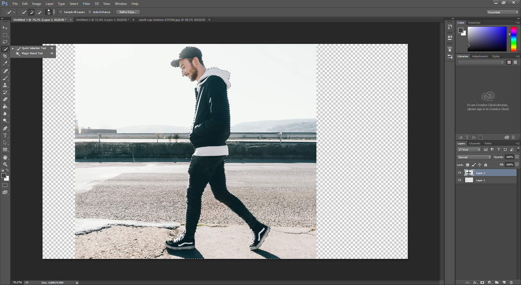
Task: Choose Magic Wand Tool from the flyout
Action: click(33, 53)
